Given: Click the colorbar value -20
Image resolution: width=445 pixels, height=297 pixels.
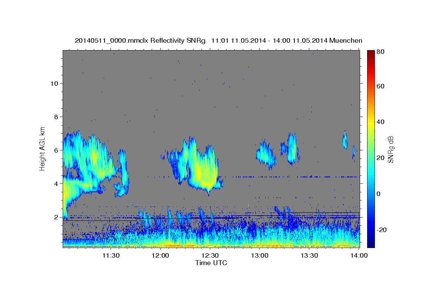Looking at the screenshot, I should (382, 230).
